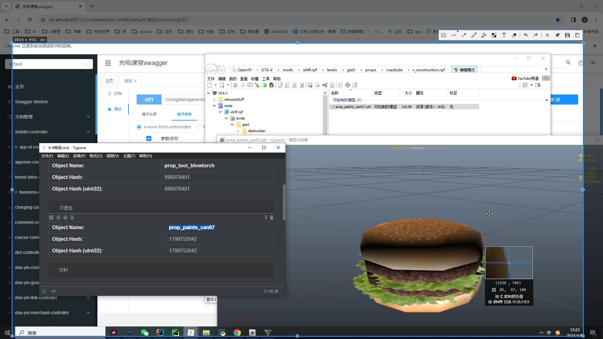Open File Explorer from the taskbar
Image resolution: width=603 pixels, height=339 pixels.
click(206, 333)
